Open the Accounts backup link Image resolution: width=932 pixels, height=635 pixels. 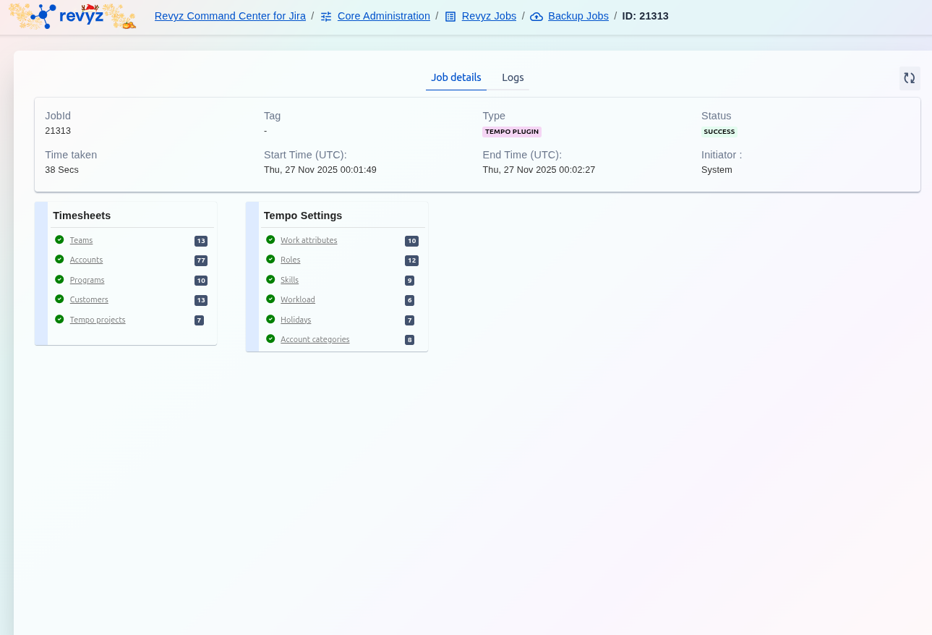tap(86, 260)
